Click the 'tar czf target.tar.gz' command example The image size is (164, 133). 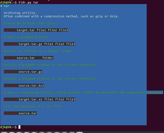pos(40,44)
